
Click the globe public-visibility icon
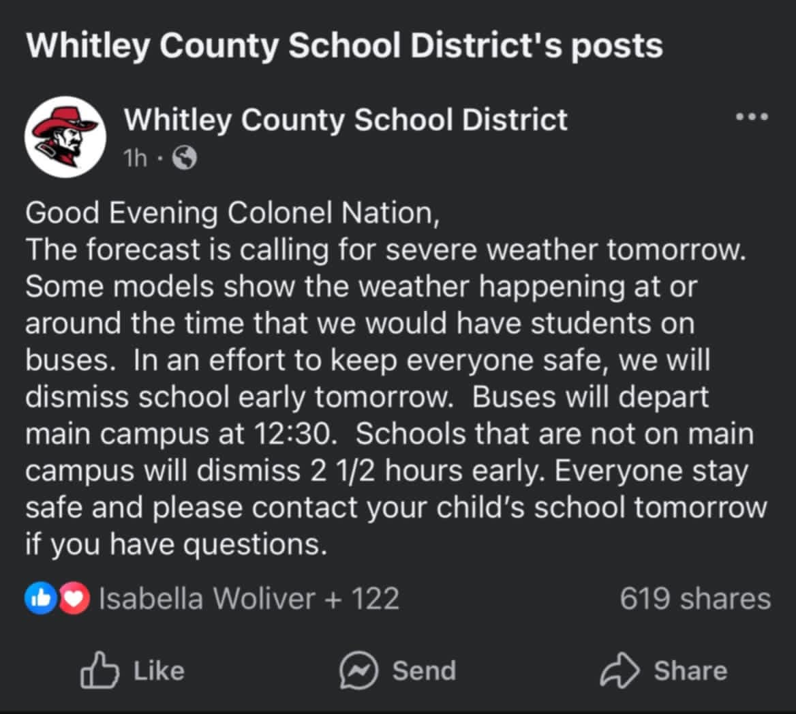click(x=185, y=158)
